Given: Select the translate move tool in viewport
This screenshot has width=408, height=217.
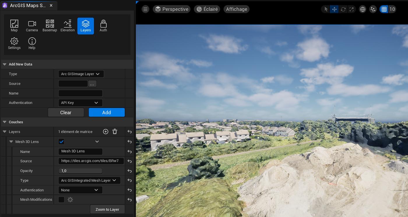Looking at the screenshot, I should pyautogui.click(x=334, y=9).
